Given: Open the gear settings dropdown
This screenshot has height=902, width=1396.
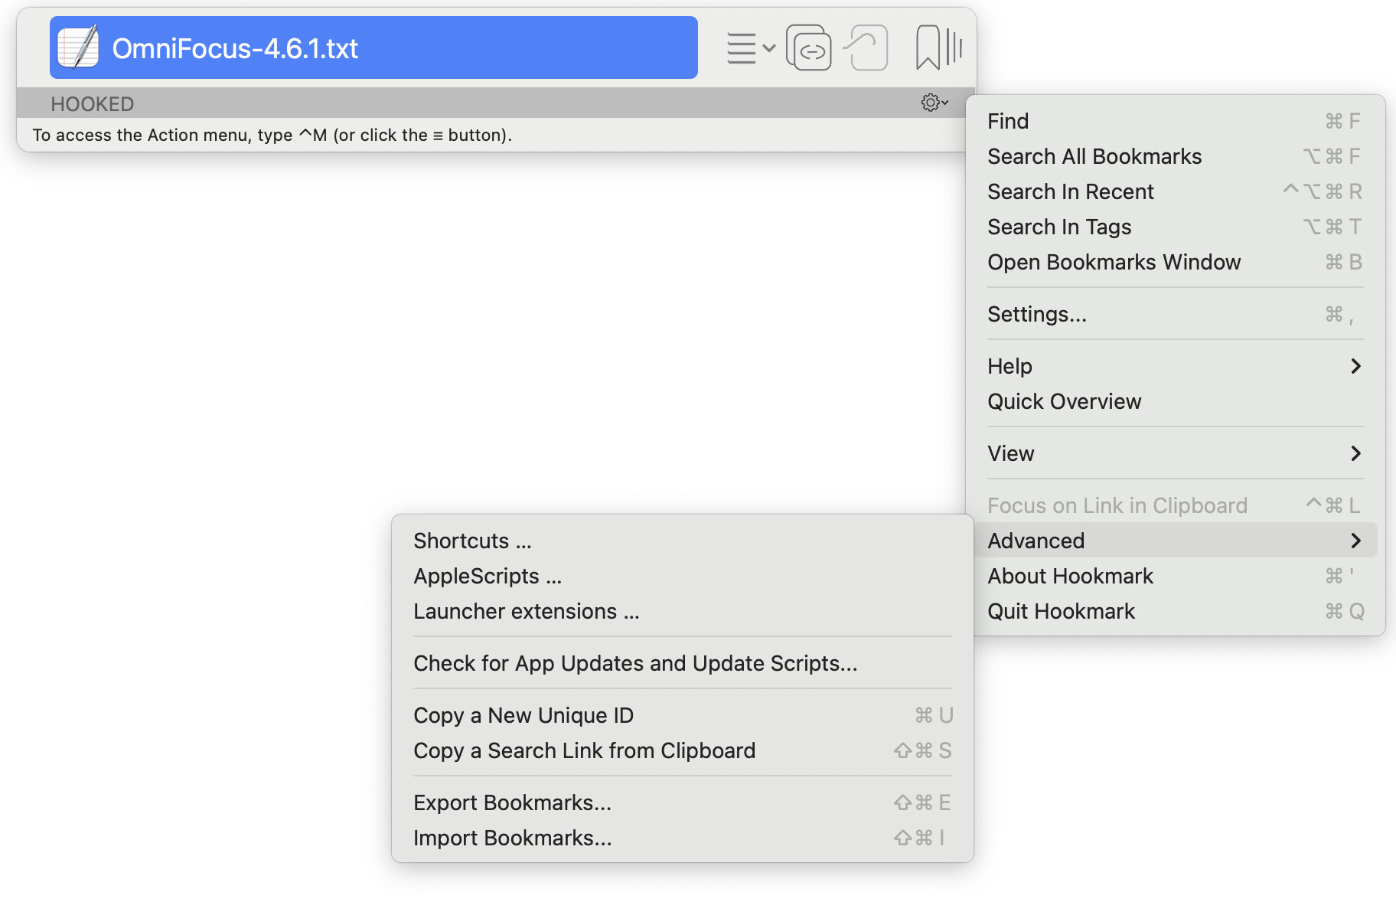Looking at the screenshot, I should (x=934, y=103).
